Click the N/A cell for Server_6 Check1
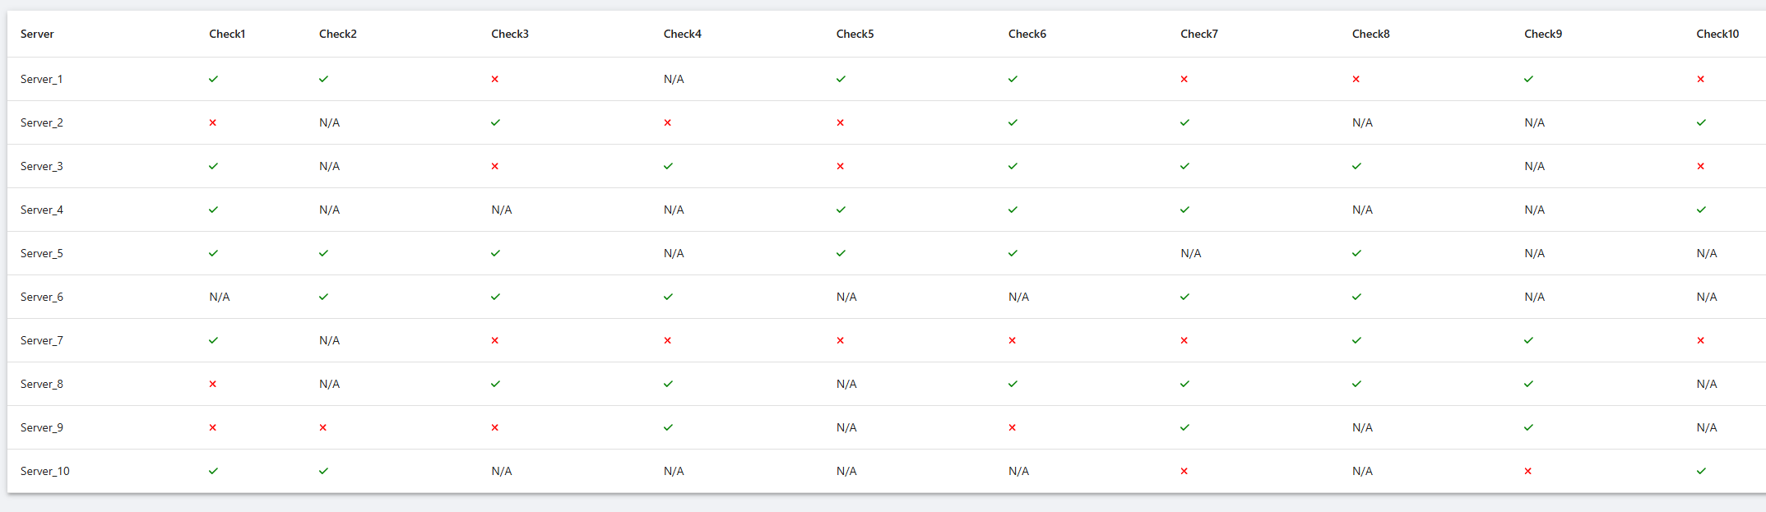 click(220, 297)
